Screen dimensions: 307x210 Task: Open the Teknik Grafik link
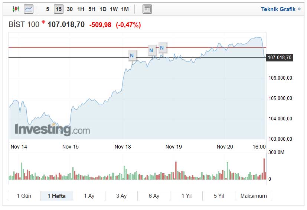pos(281,9)
